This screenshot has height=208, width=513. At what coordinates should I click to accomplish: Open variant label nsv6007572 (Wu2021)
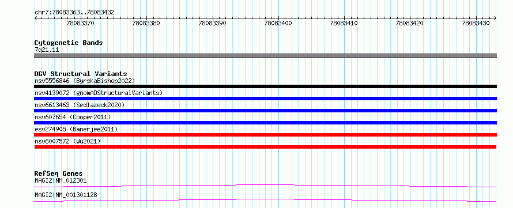pyautogui.click(x=67, y=141)
